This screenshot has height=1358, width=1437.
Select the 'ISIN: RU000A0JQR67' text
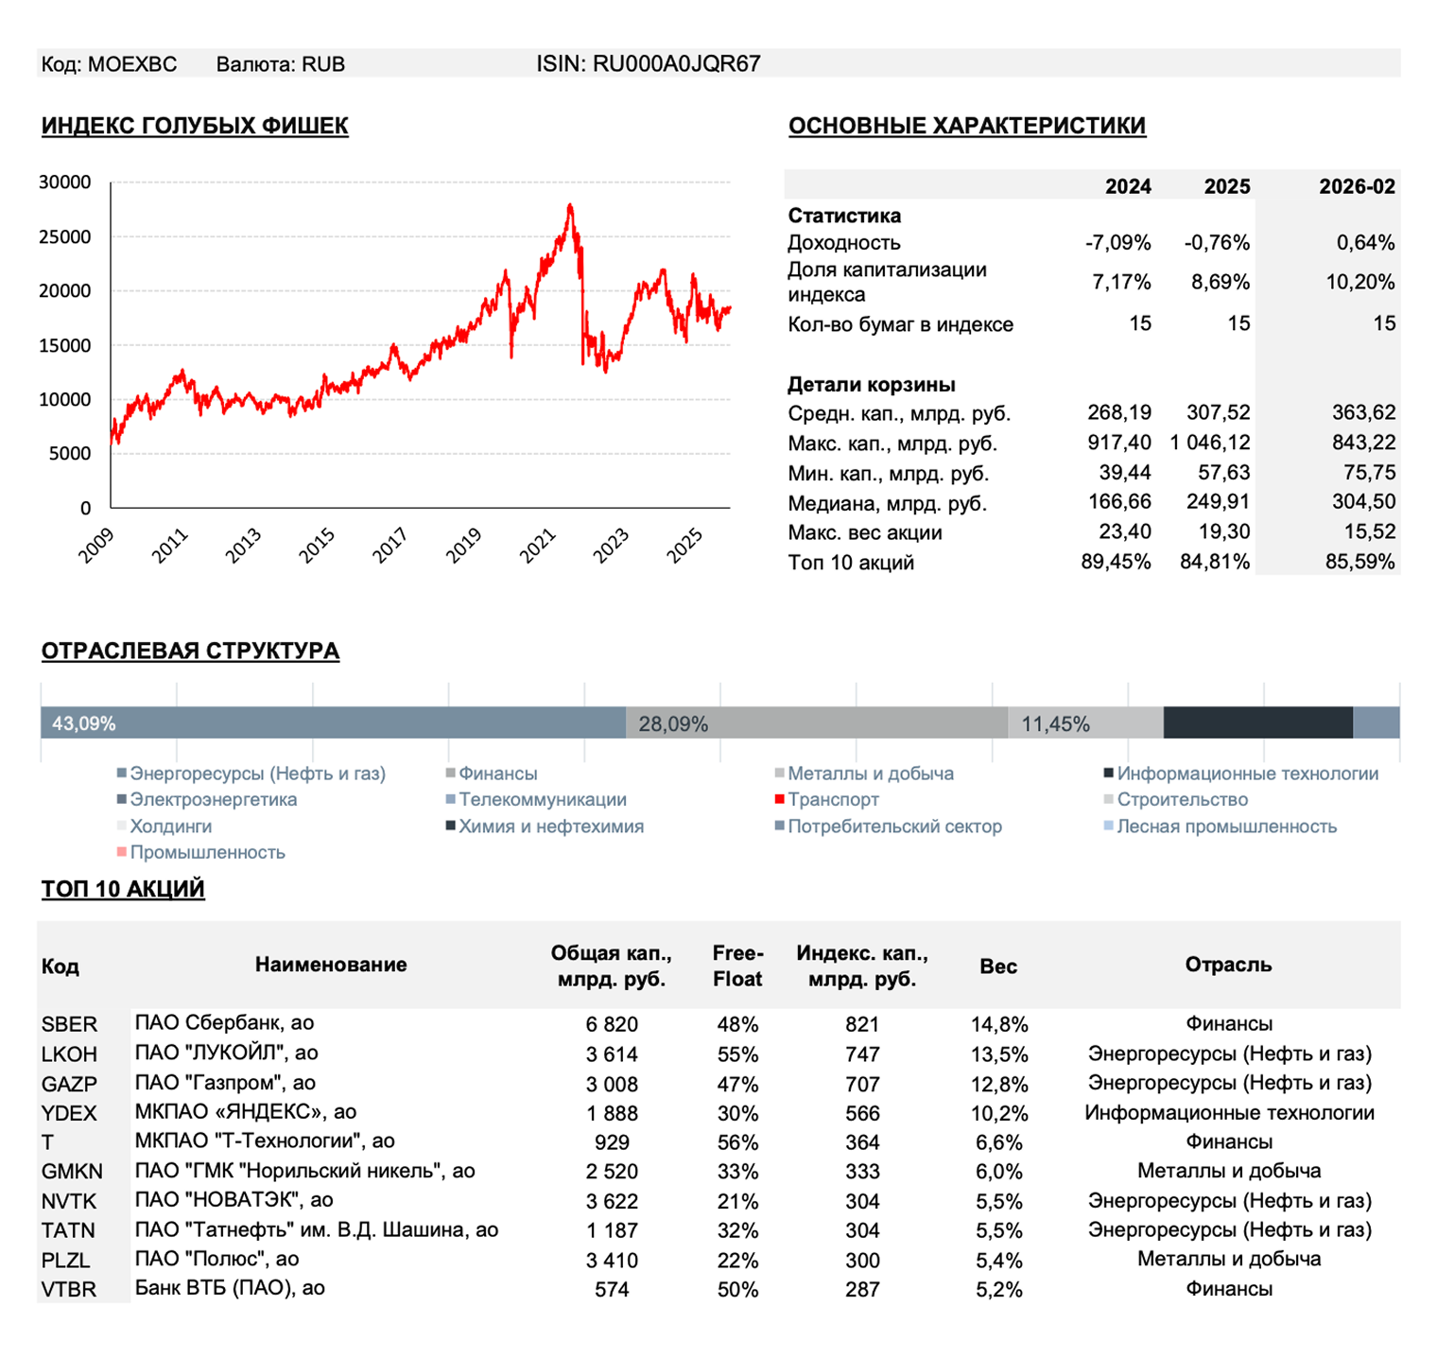[649, 64]
